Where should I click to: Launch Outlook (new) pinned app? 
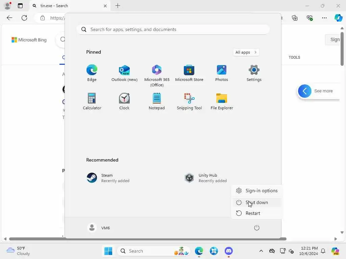tap(124, 73)
